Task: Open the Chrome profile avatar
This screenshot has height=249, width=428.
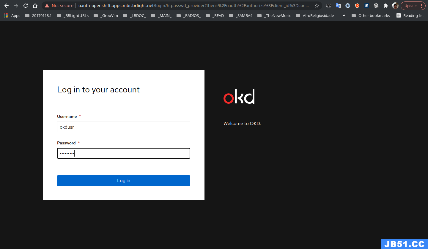Action: click(395, 6)
